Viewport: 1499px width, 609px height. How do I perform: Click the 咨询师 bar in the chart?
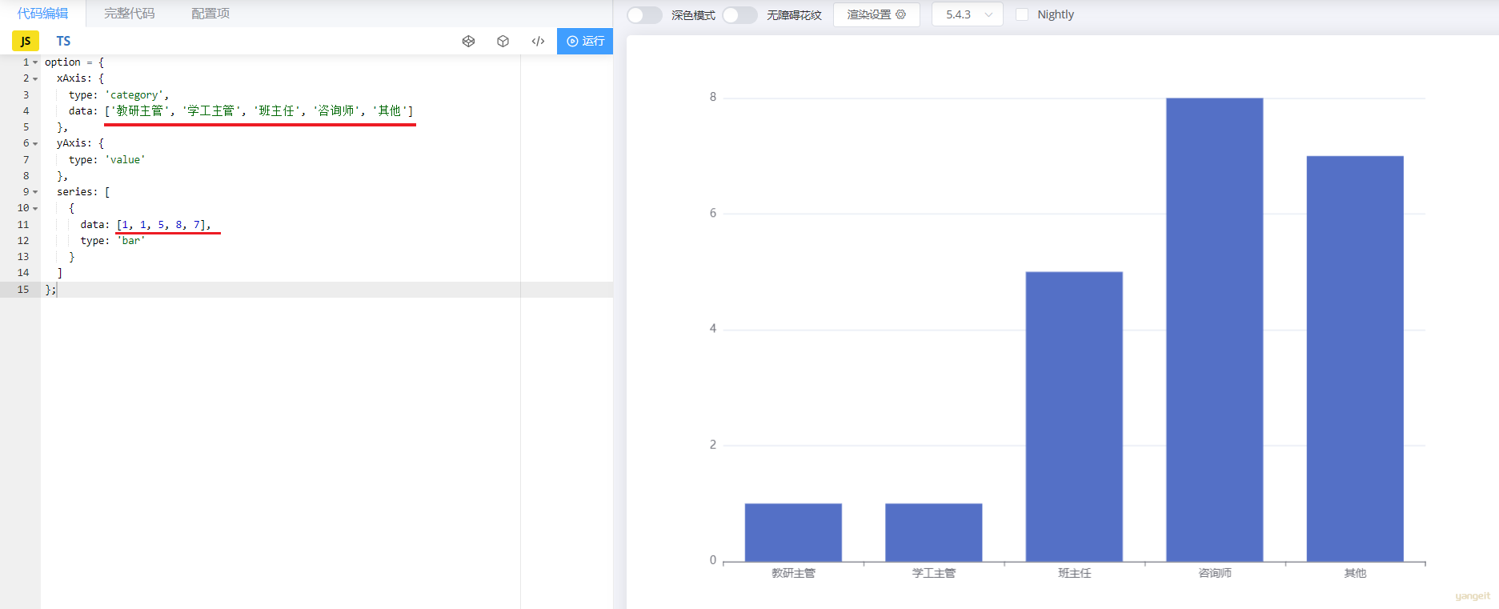1214,330
